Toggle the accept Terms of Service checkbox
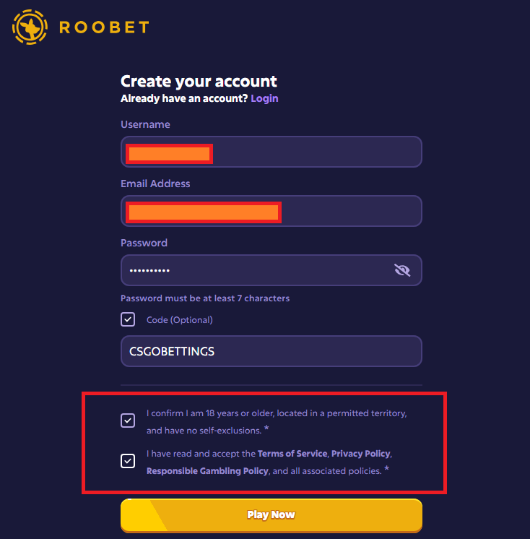The width and height of the screenshot is (530, 539). 128,461
